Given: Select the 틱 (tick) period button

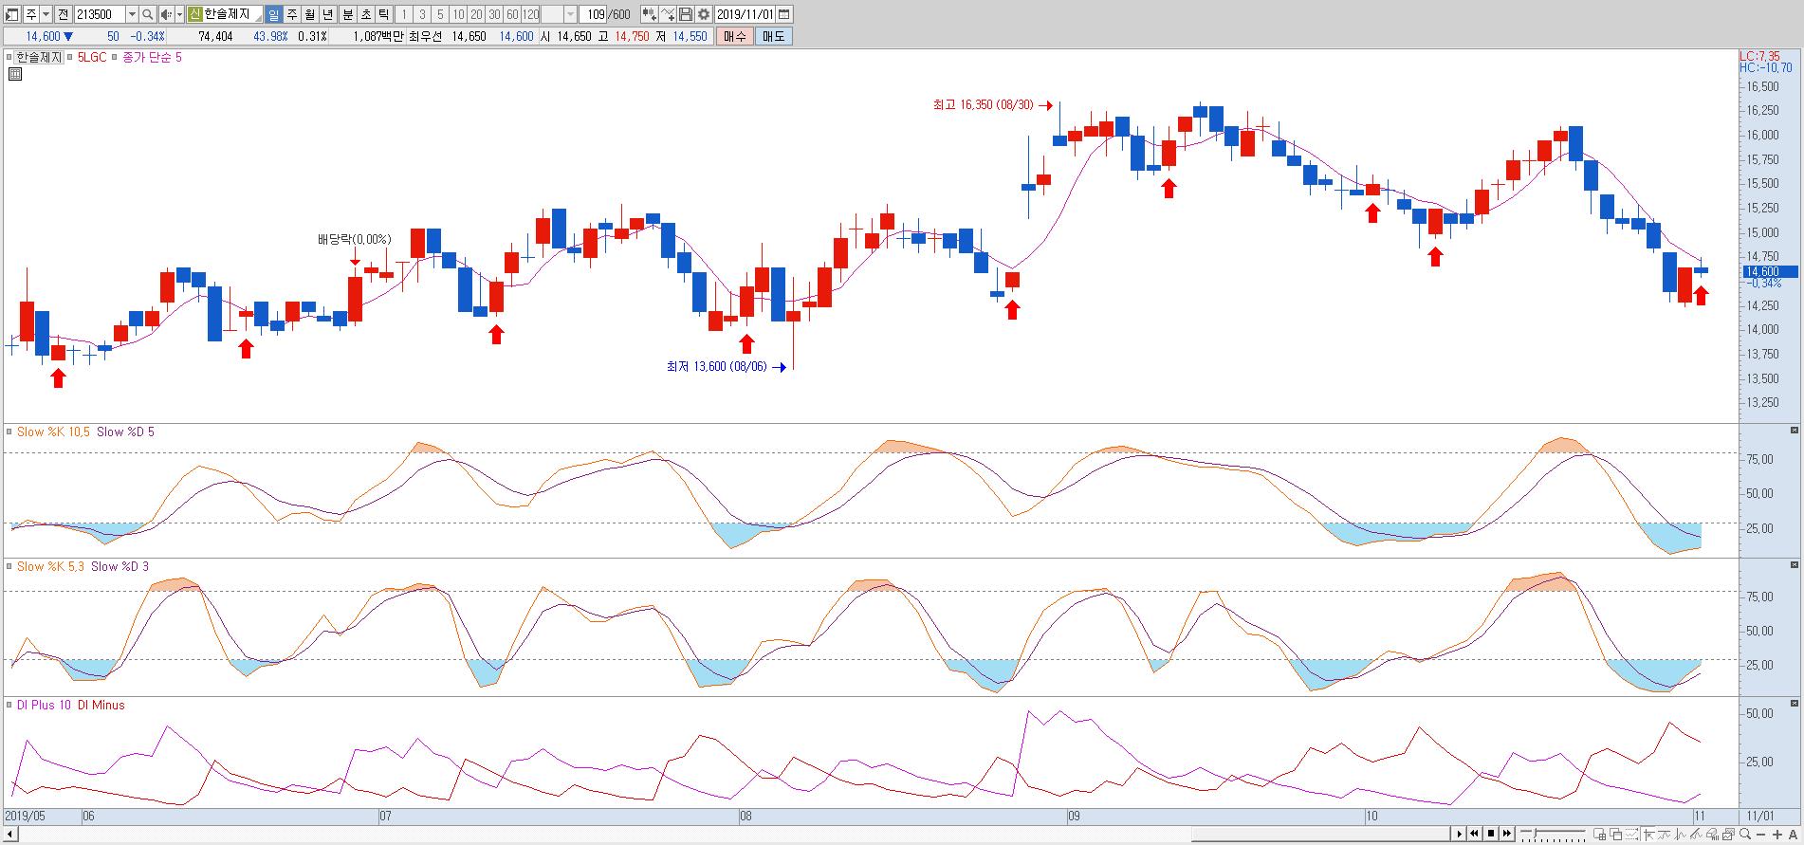Looking at the screenshot, I should [383, 14].
